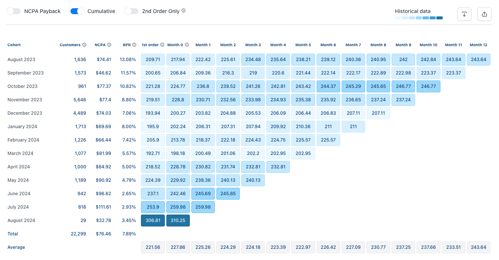Enable the 2nd Order Only toggle
499x260 pixels.
coord(131,11)
